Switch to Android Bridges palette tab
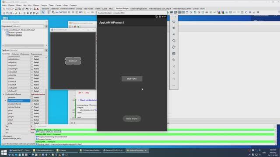The width and height of the screenshot is (280, 157). [122, 9]
